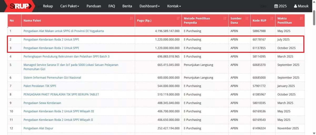Click the SiRUP logo
The image size is (316, 135).
(x=21, y=6)
